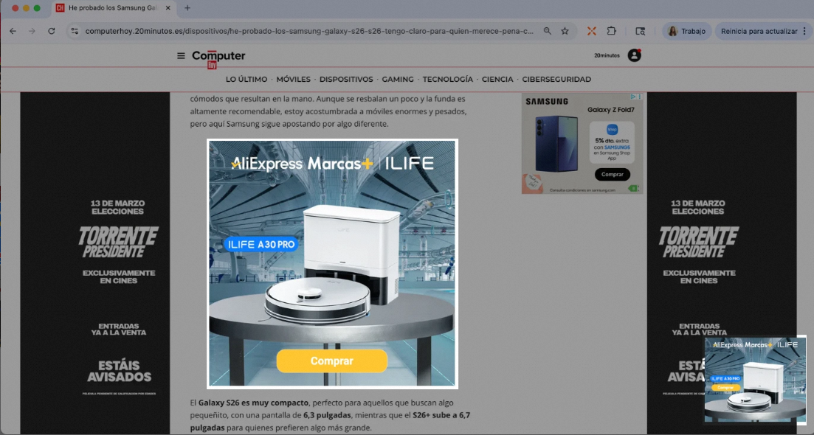Click the ILIFE A30 PRO label
814x435 pixels.
point(261,244)
